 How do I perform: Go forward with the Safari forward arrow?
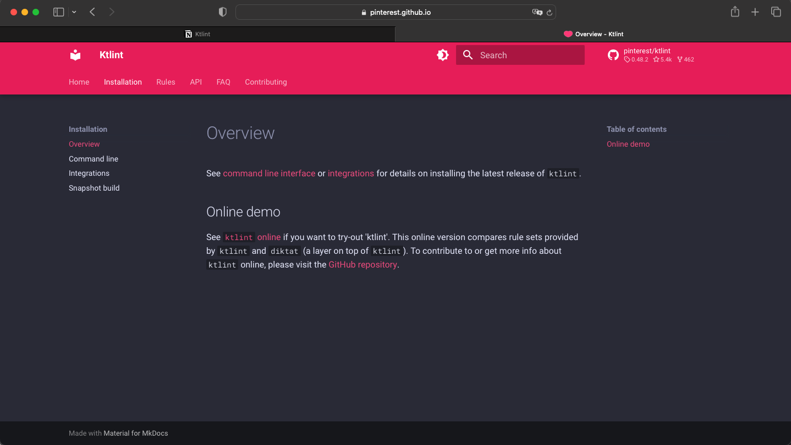tap(112, 12)
